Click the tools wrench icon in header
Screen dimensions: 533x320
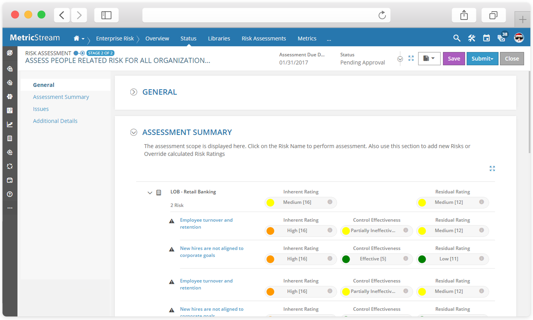[471, 38]
